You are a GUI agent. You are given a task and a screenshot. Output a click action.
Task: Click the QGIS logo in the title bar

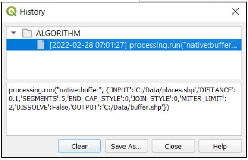[x=11, y=11]
